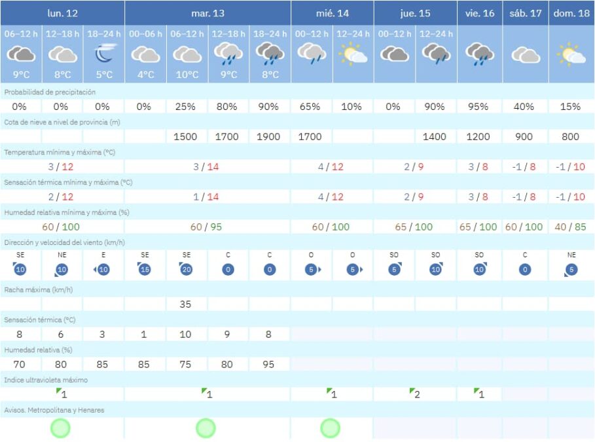Select the sun-and-cloud icon for Wednesday 12-24h
This screenshot has height=442, width=595.
point(352,54)
